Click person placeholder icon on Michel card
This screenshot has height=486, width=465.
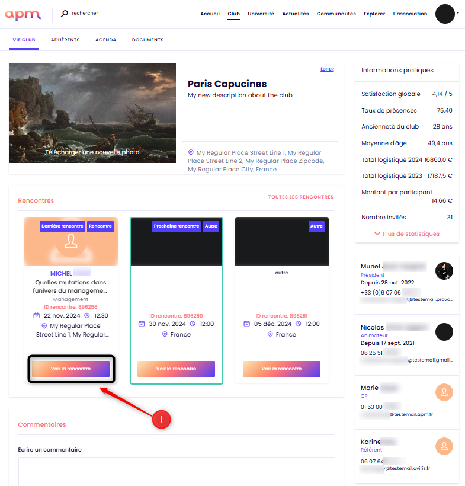click(71, 241)
